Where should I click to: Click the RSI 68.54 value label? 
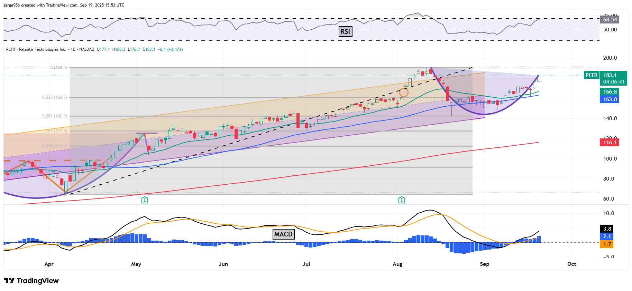[x=610, y=20]
